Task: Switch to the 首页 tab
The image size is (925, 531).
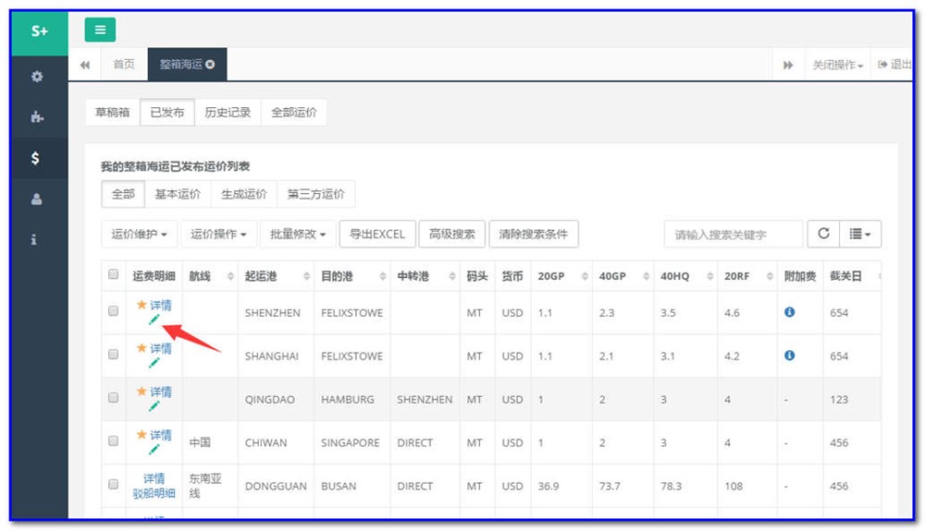Action: [124, 64]
